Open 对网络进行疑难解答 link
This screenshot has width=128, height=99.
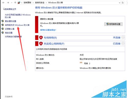13,37
